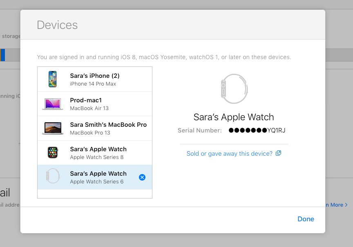
Task: Click 'MacBook Pro 13' model text
Action: pos(90,133)
